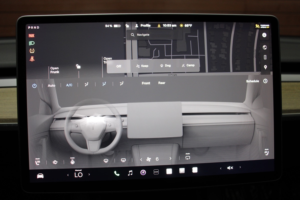Open the car controls icon
The width and height of the screenshot is (300, 200).
pos(40,176)
